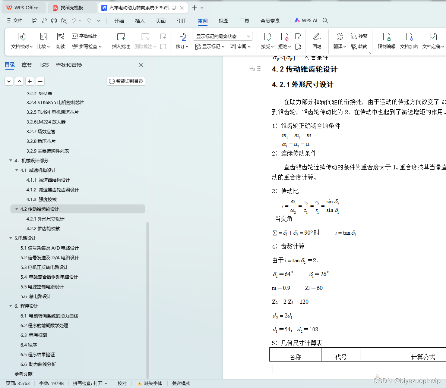
Task: Toggle 拼写检查: 打开 in status bar
Action: tap(90, 384)
